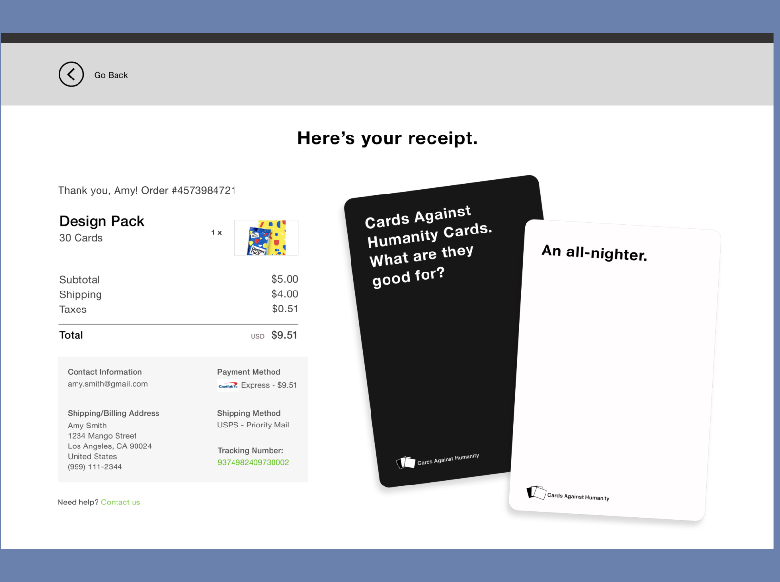This screenshot has height=582, width=780.
Task: Click the Total amount $9.51
Action: point(284,335)
